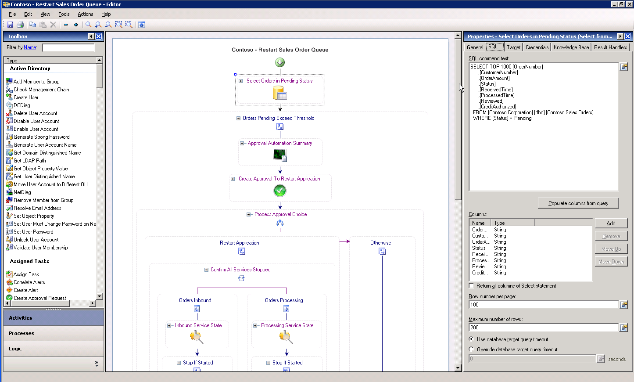Click the Otherwise branch sequence icon
Viewport: 634px width, 382px height.
pyautogui.click(x=382, y=251)
